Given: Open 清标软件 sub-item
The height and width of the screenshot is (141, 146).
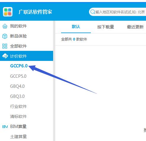Looking at the screenshot, I should [x=18, y=116].
